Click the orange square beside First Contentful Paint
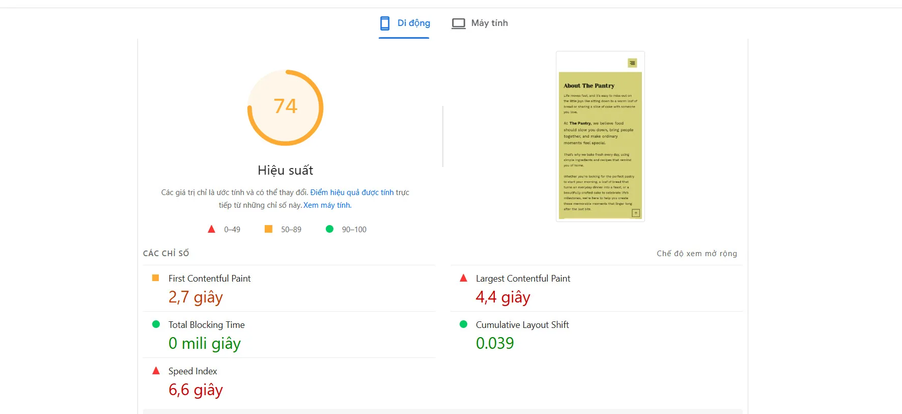Image resolution: width=902 pixels, height=414 pixels. point(156,278)
